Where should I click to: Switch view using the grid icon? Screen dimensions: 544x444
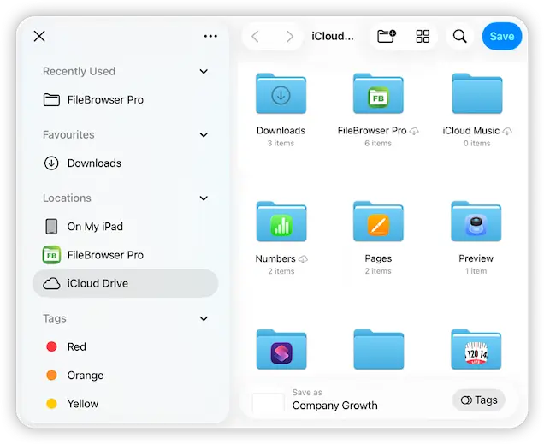(423, 36)
